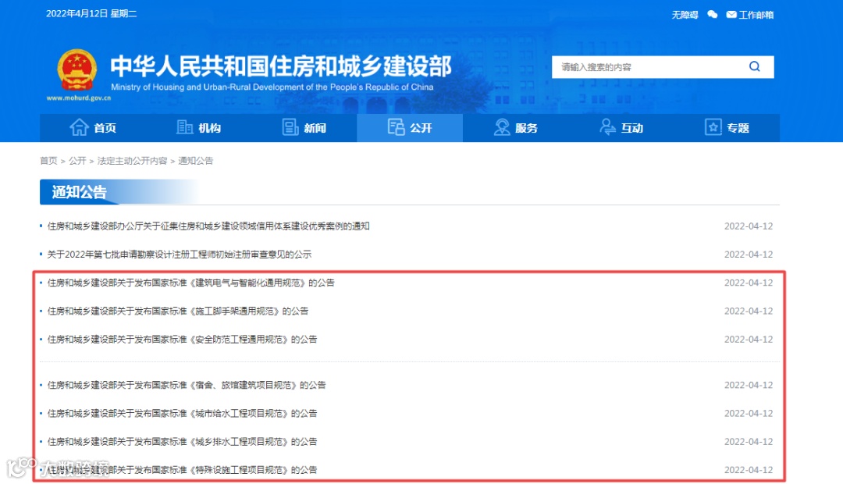Click the headset icon next to 服务

point(502,127)
